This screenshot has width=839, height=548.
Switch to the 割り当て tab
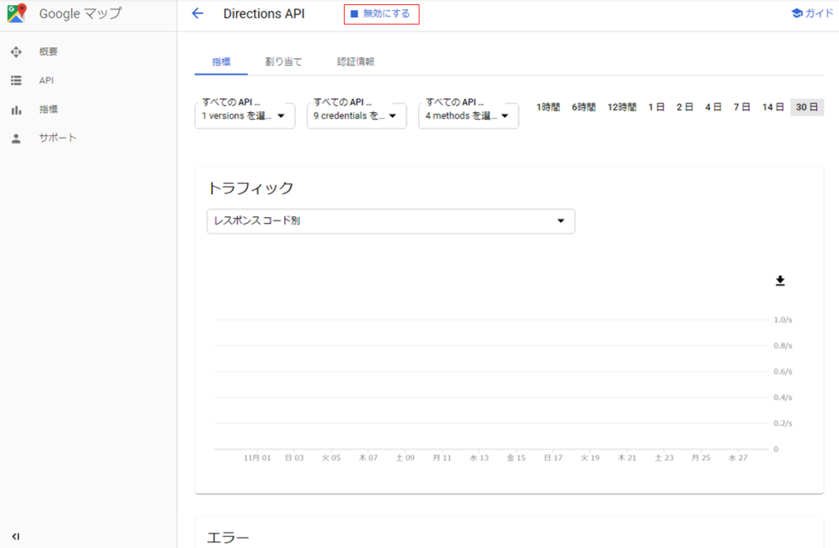tap(283, 61)
